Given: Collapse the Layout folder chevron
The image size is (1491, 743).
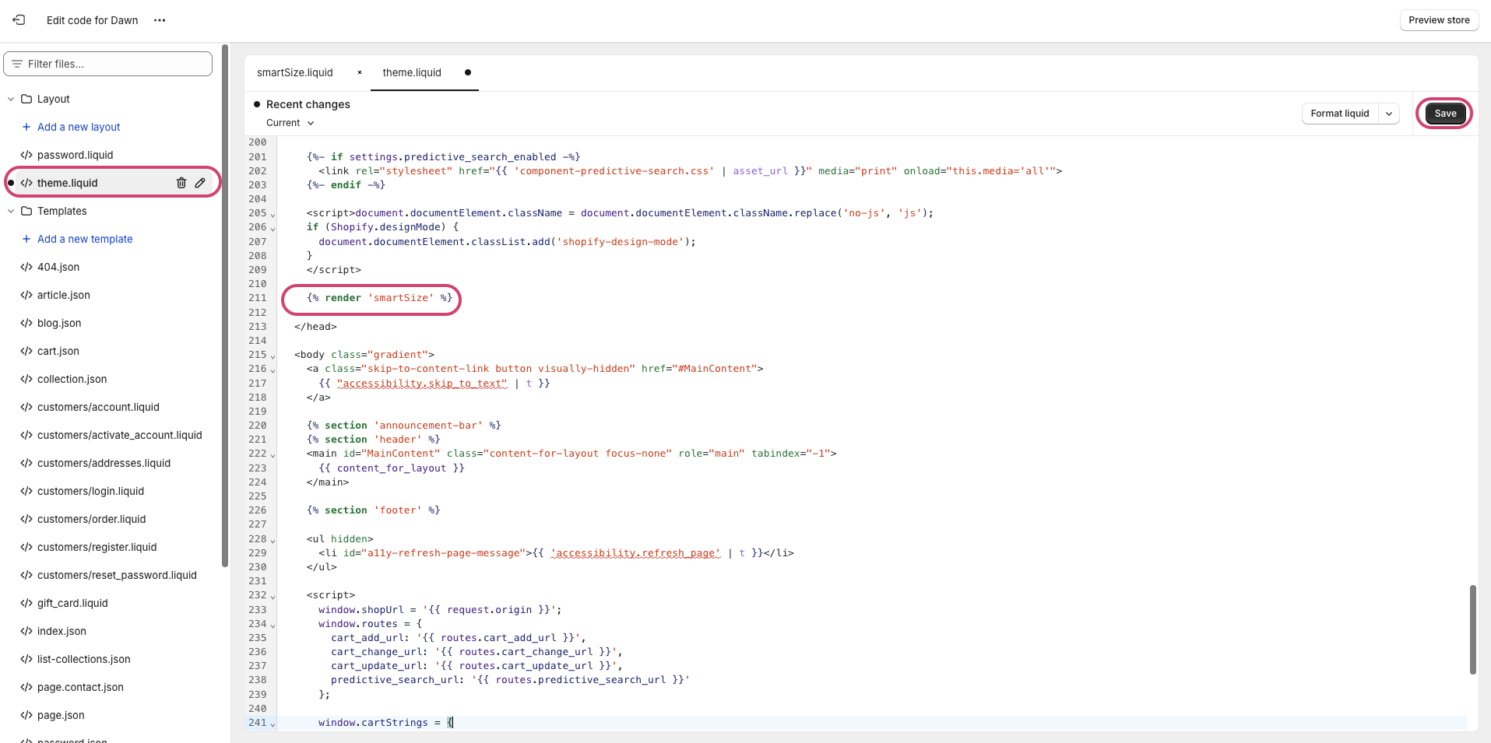Looking at the screenshot, I should click(x=11, y=99).
